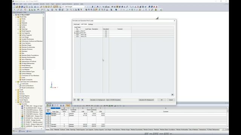This screenshot has height=135, width=241.
Task: Click the help icon at dialog bottom left
Action: (x=75, y=100)
